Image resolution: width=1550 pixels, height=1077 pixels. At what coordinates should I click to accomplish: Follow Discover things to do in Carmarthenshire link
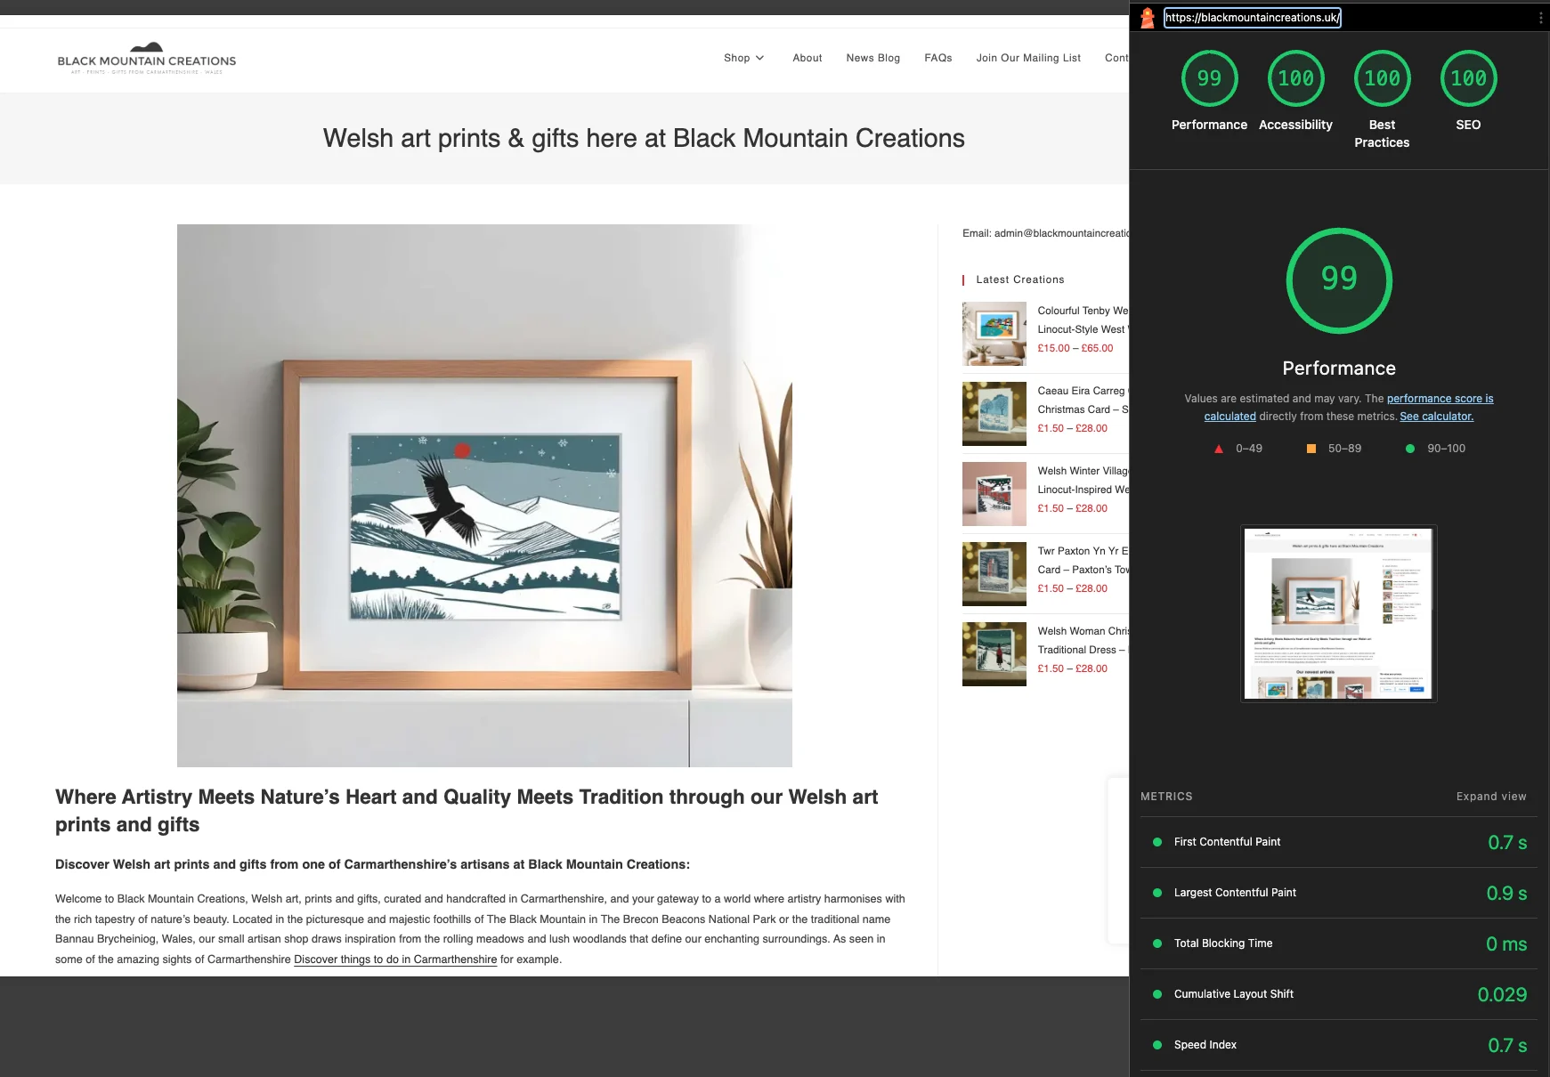click(x=395, y=960)
